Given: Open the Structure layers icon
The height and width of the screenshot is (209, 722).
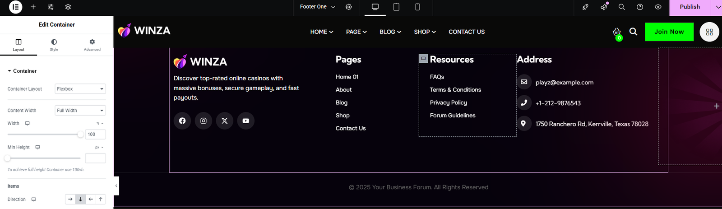Looking at the screenshot, I should tap(68, 7).
